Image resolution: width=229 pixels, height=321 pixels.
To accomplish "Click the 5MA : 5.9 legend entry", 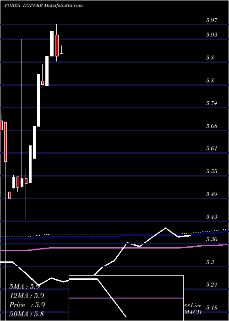I will 25,287.
